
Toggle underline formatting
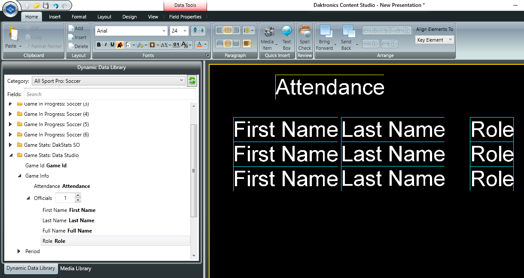pyautogui.click(x=113, y=45)
